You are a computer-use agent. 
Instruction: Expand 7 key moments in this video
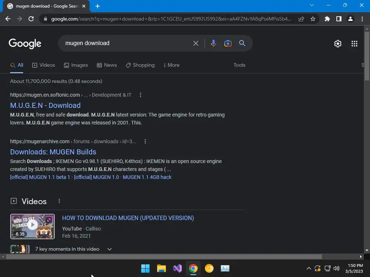73,249
